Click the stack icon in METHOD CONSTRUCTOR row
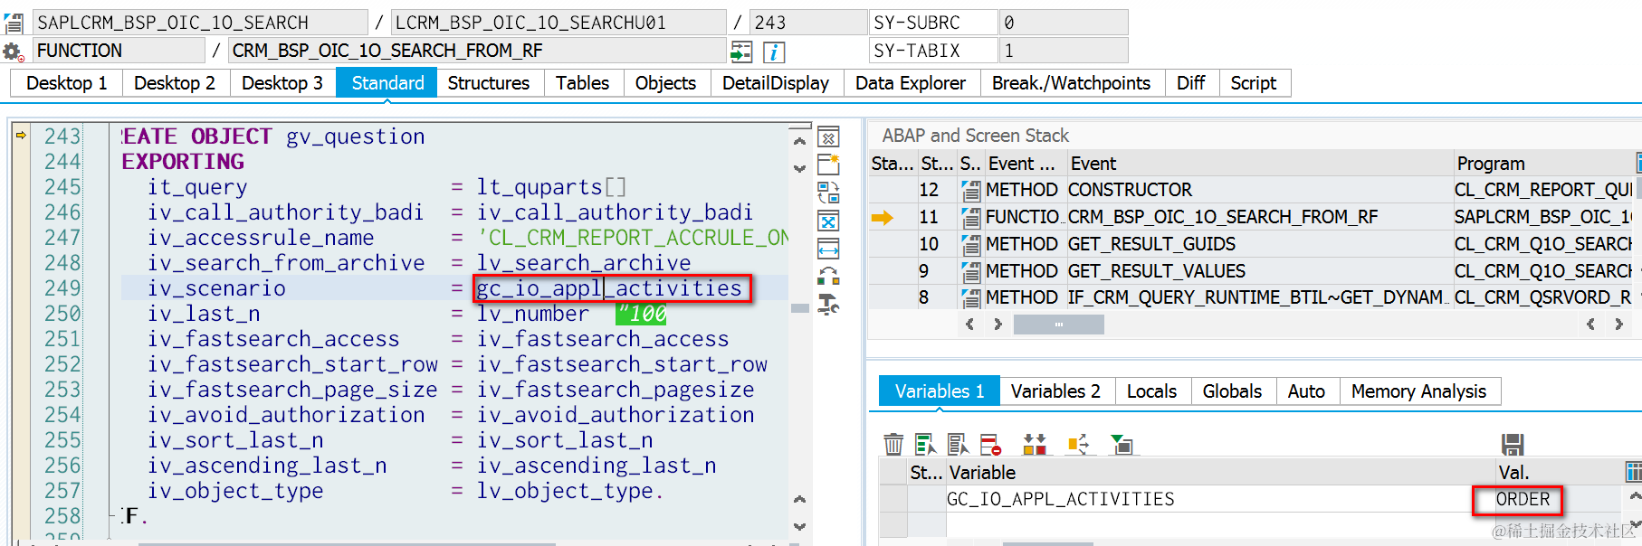Image resolution: width=1642 pixels, height=546 pixels. coord(970,191)
